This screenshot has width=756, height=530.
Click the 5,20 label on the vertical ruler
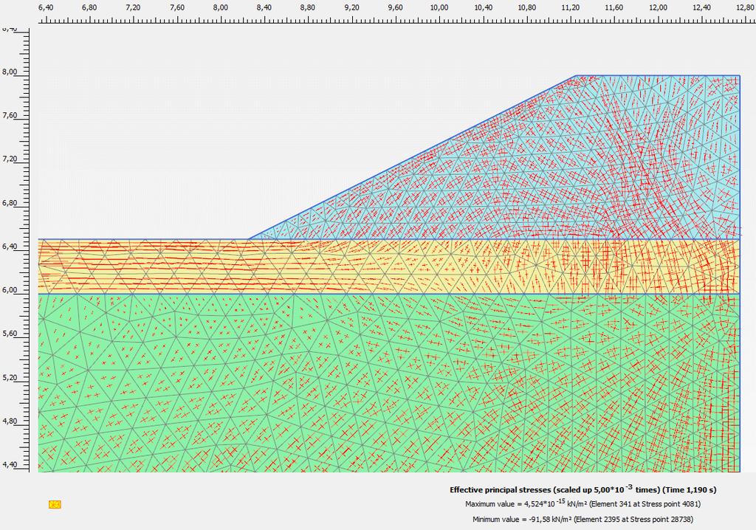(10, 378)
